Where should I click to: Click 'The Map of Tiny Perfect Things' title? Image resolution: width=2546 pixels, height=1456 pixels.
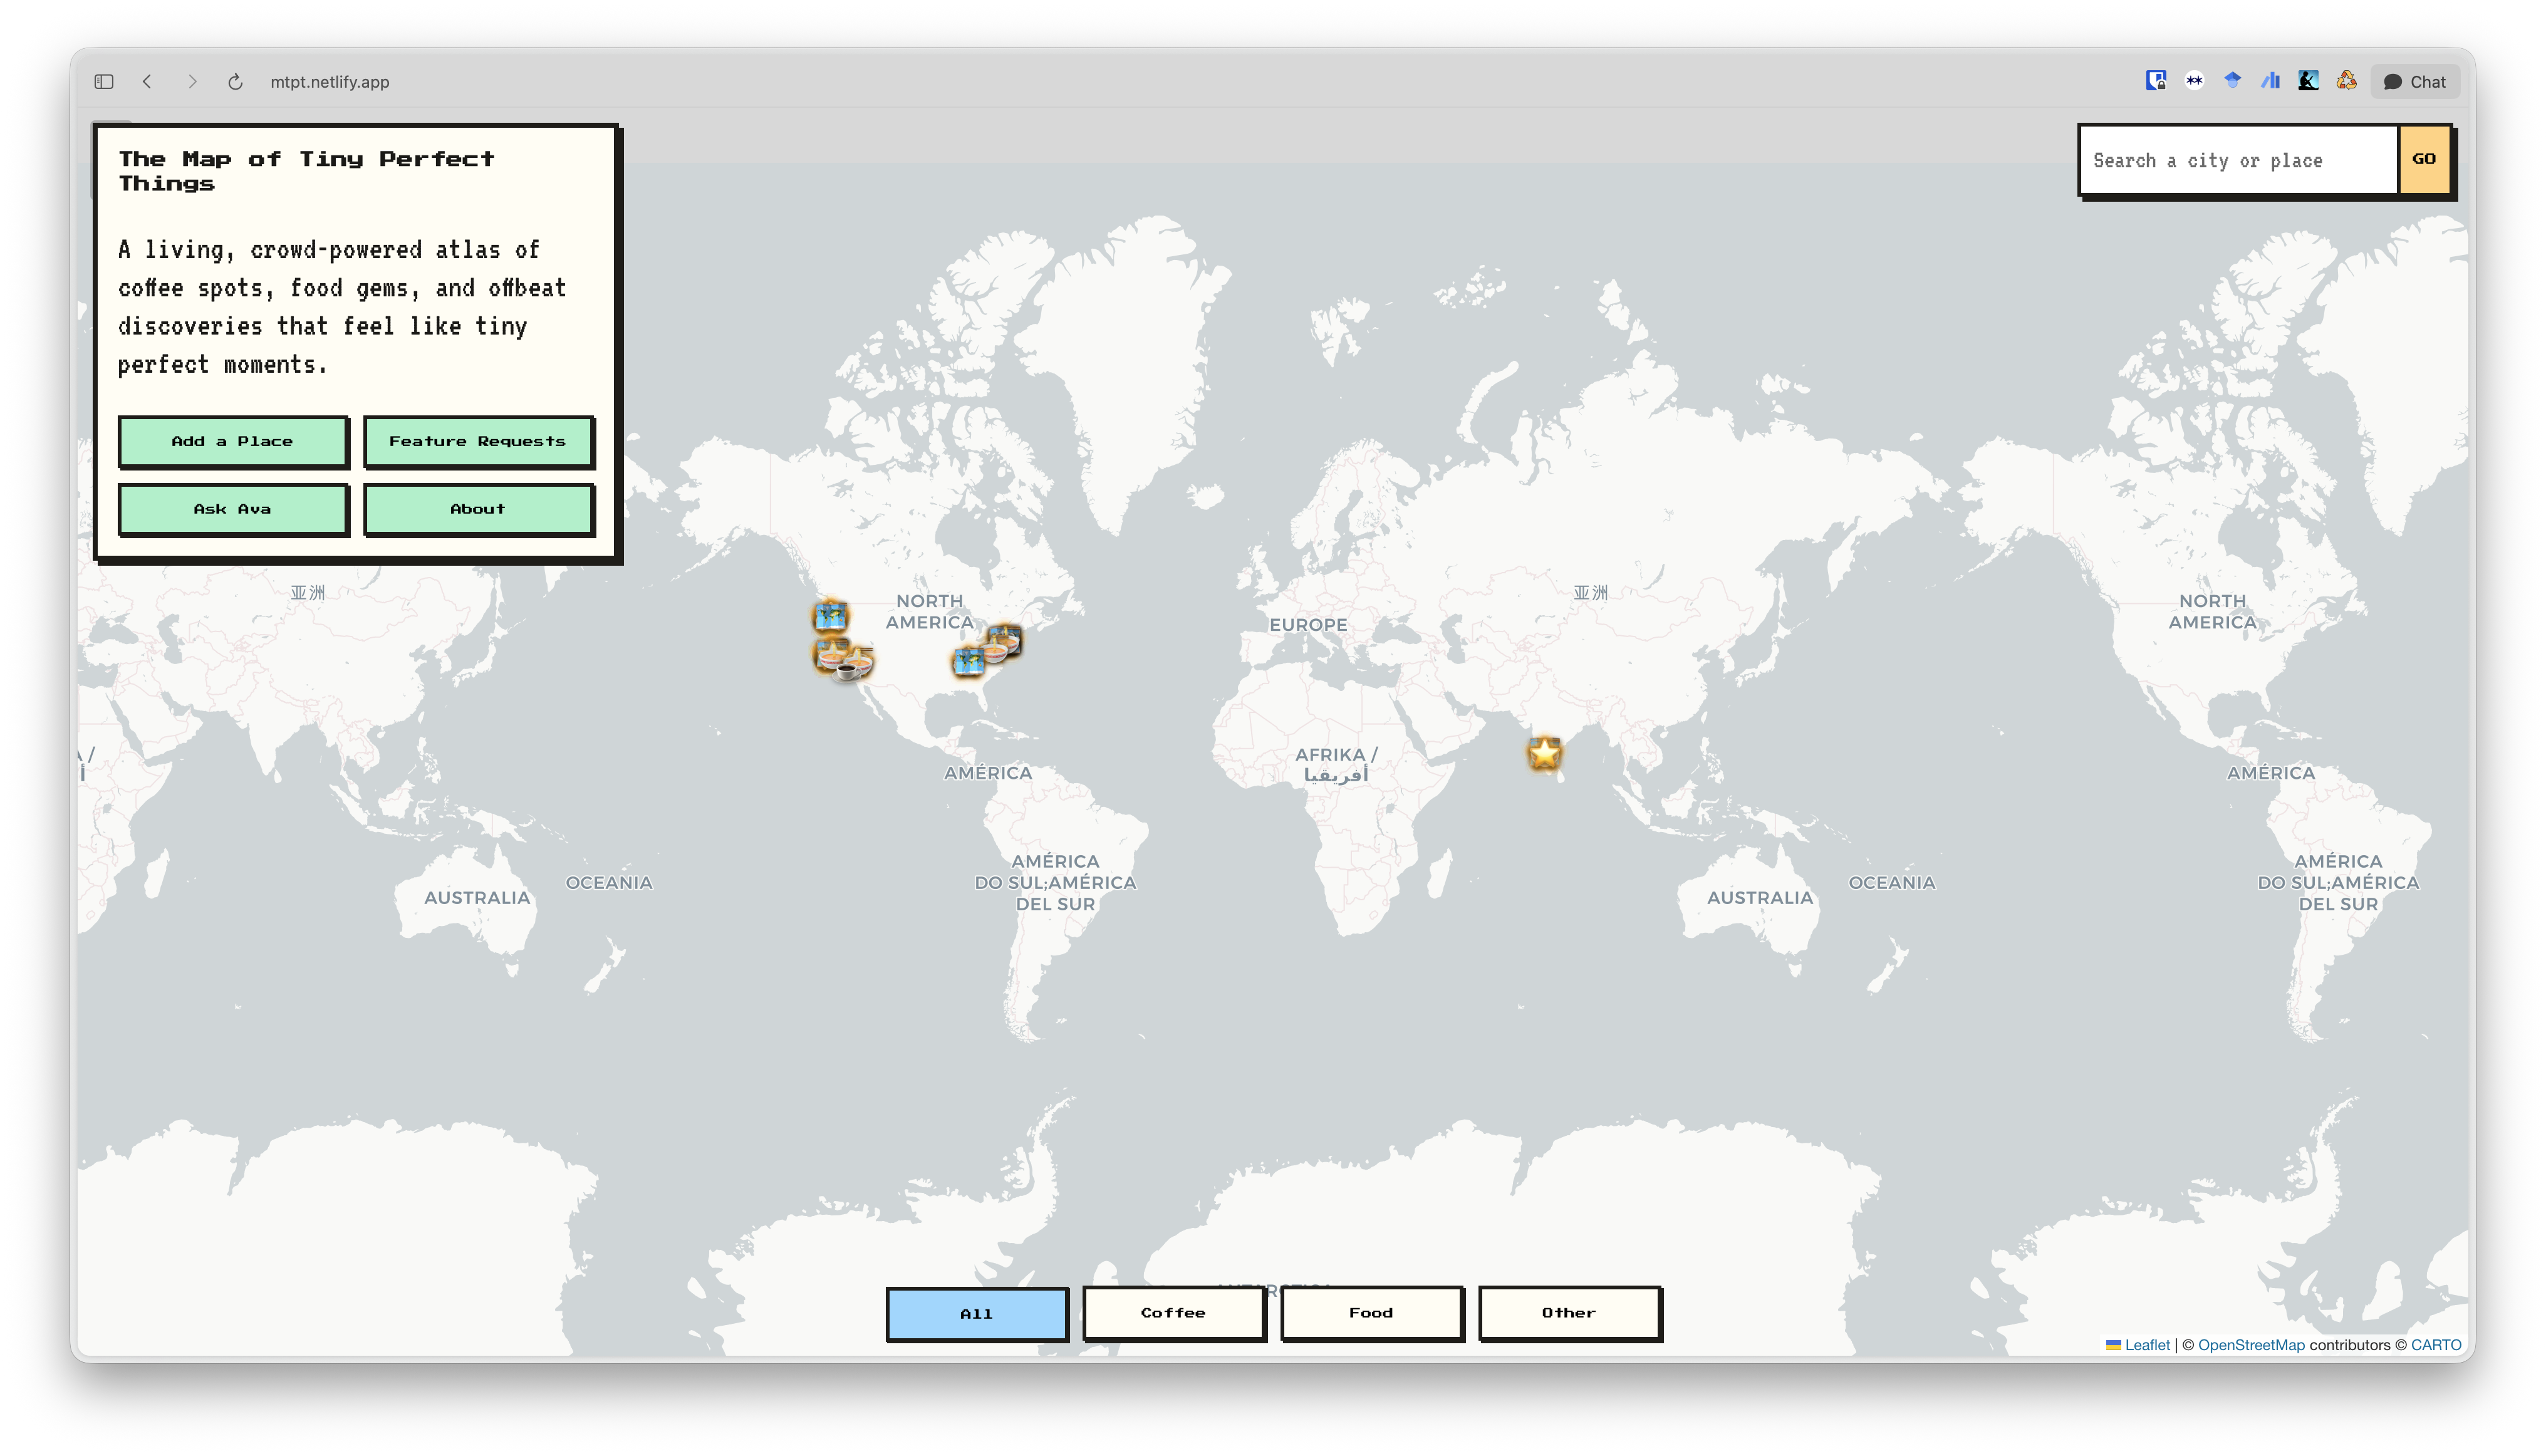tap(306, 171)
